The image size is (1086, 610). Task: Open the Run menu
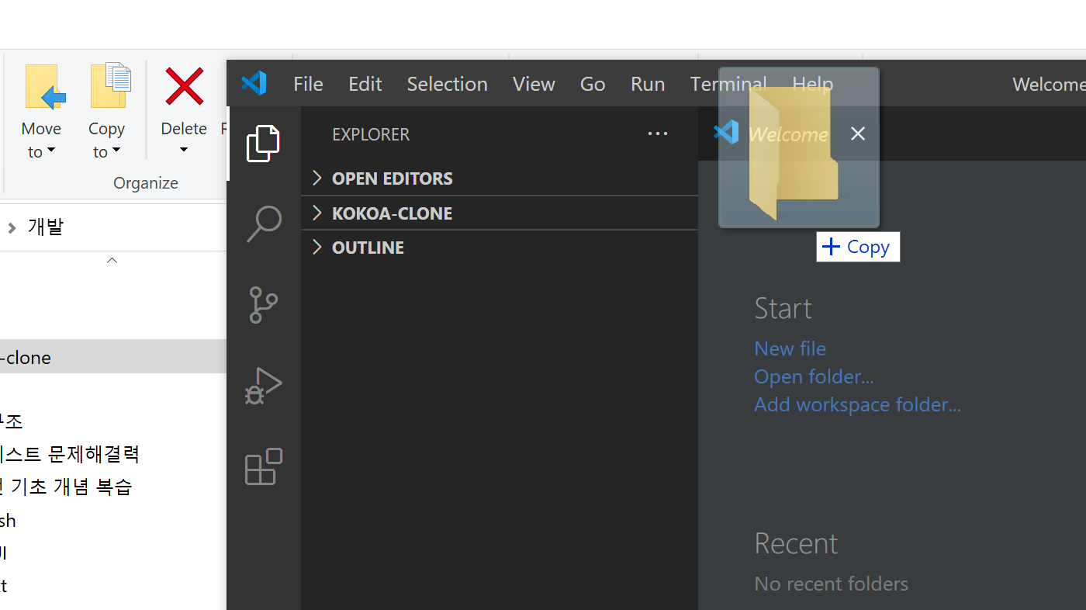tap(648, 84)
